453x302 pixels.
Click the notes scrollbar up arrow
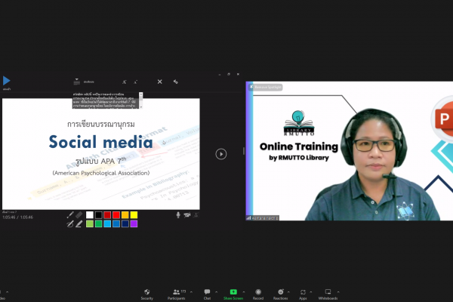point(141,94)
